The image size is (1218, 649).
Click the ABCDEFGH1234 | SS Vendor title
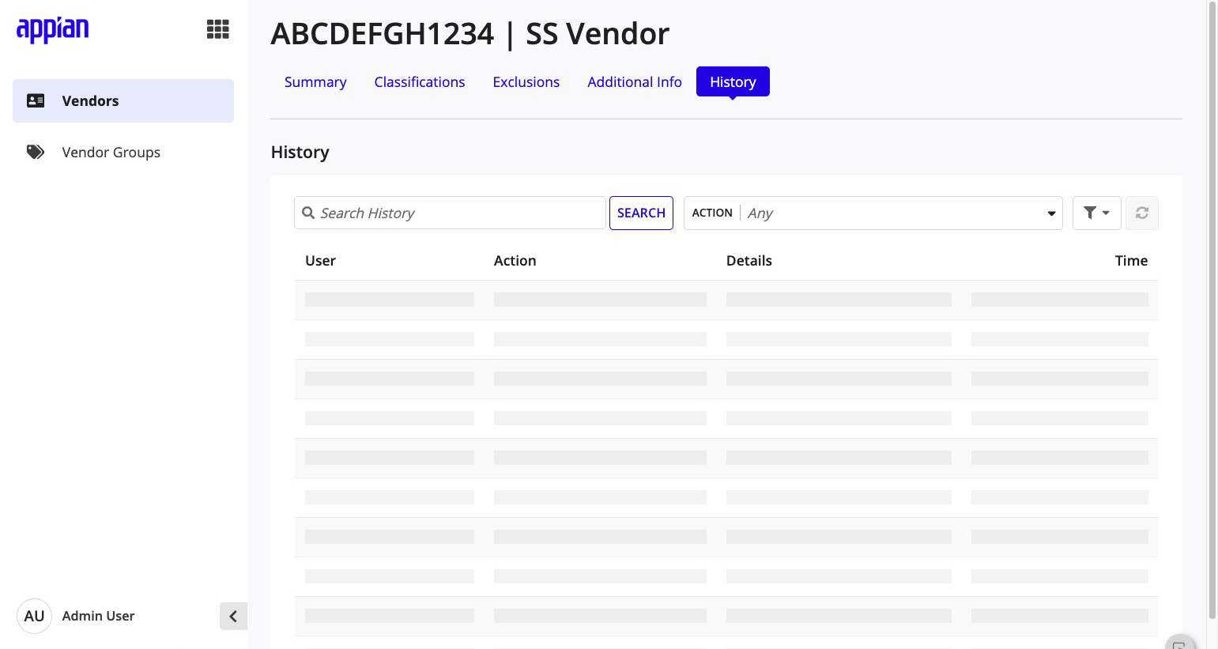[x=469, y=34]
